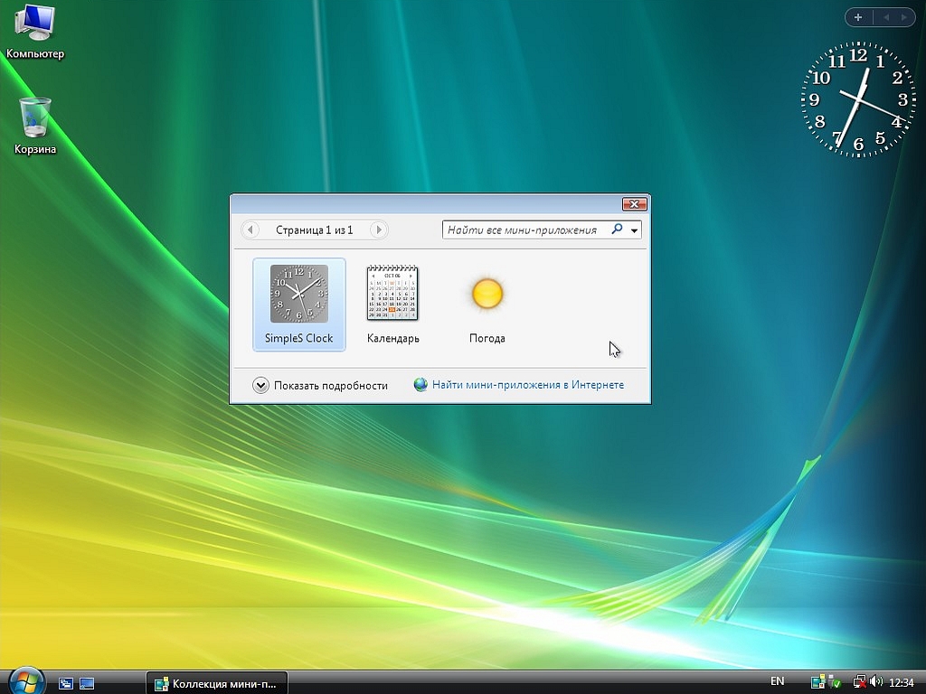Open the search filter dropdown arrow
This screenshot has height=694, width=926.
(x=635, y=230)
